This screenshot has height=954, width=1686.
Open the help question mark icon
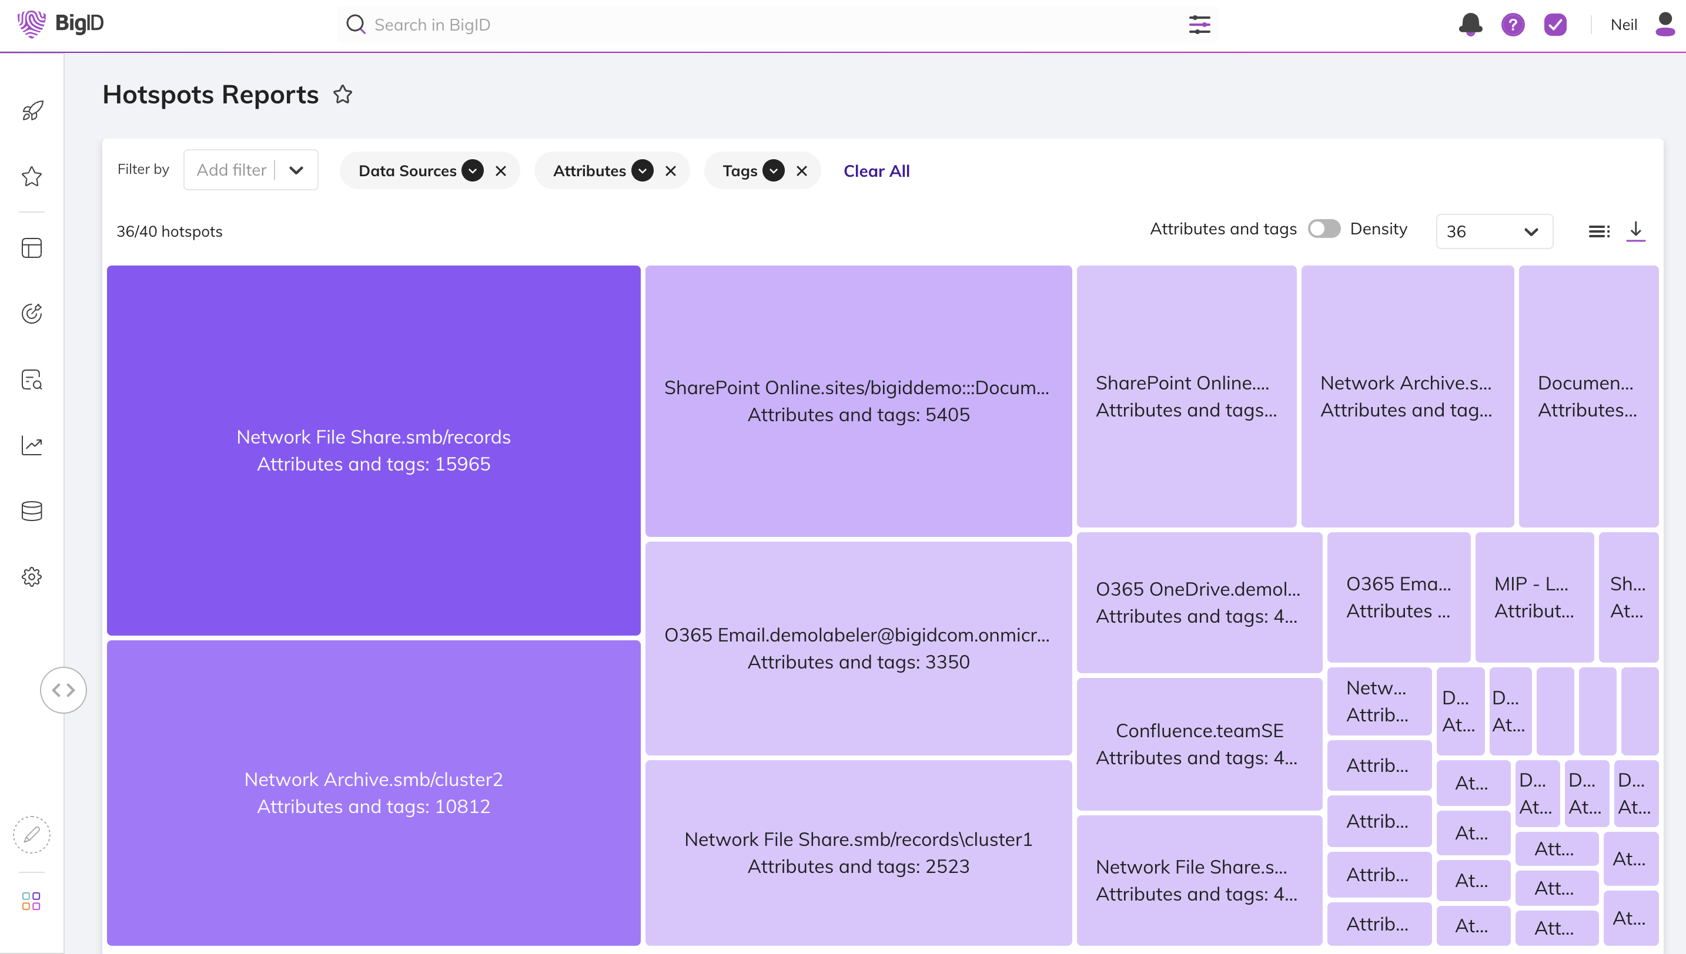tap(1513, 24)
